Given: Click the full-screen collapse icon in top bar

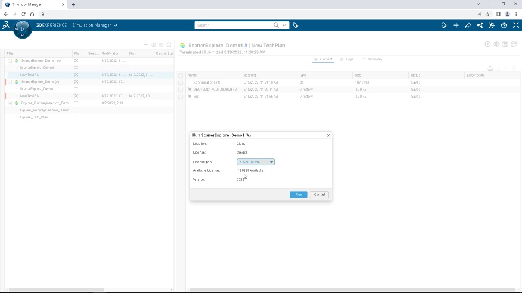Looking at the screenshot, I should 516,26.
